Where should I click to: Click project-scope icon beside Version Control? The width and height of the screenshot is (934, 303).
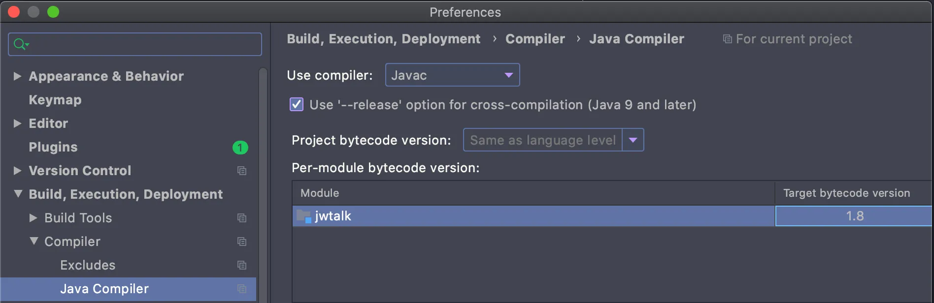pos(242,171)
